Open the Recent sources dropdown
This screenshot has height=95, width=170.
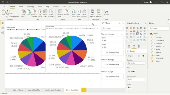coord(51,13)
